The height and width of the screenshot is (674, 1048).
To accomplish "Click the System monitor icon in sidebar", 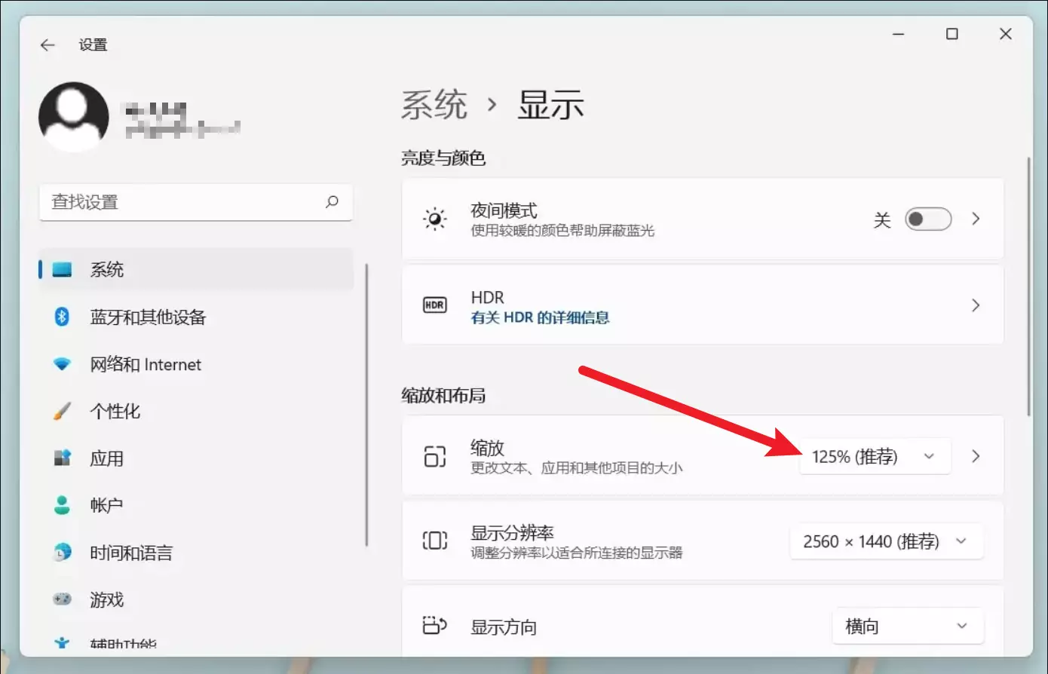I will coord(62,269).
